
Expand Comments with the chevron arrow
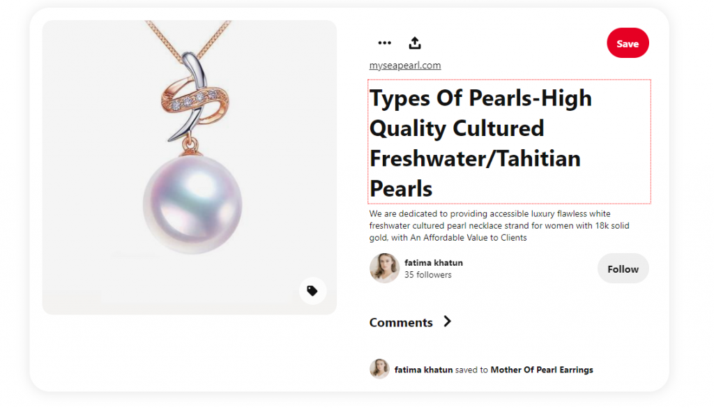tap(448, 322)
